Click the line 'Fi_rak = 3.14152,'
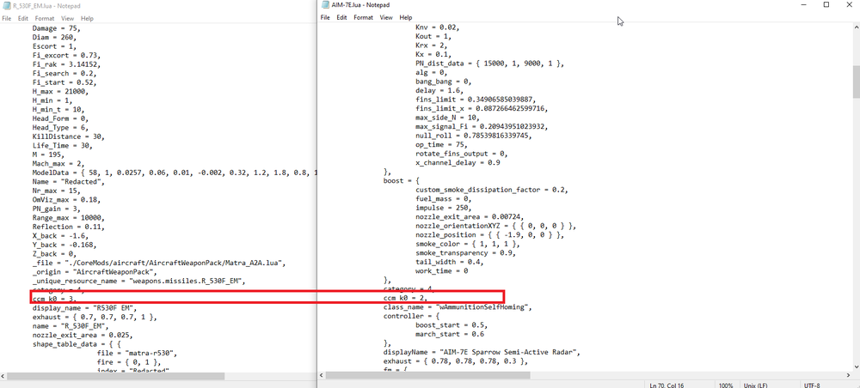860x388 pixels. 66,64
